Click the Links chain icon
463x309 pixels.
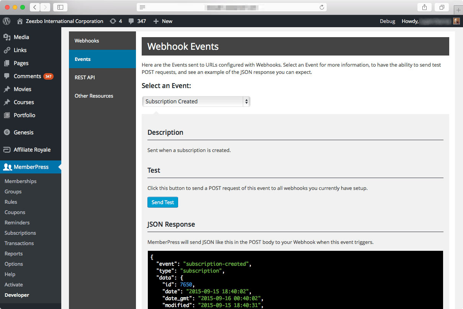pyautogui.click(x=7, y=50)
